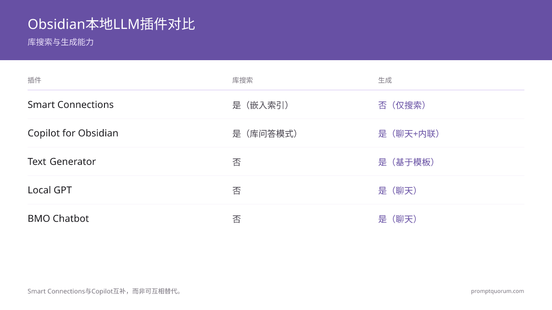Click the subtitle '库搜索与生成能力'
Screen dimensions: 552x310
[x=61, y=42]
